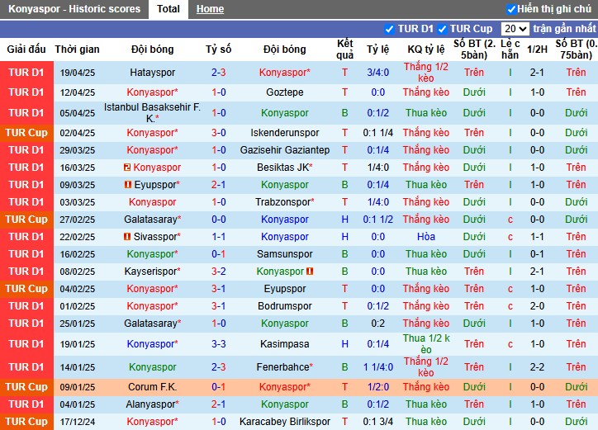The width and height of the screenshot is (598, 430).
Task: Click the 'Giải đấu' column header
Action: [26, 50]
